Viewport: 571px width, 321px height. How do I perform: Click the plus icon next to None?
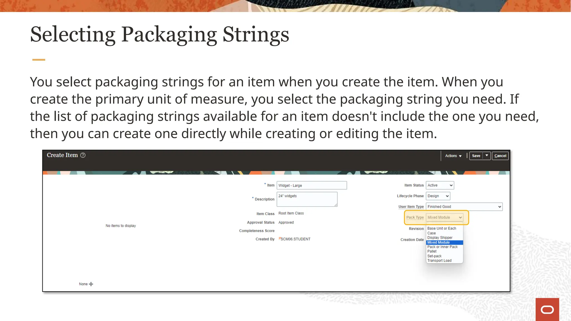pyautogui.click(x=91, y=284)
